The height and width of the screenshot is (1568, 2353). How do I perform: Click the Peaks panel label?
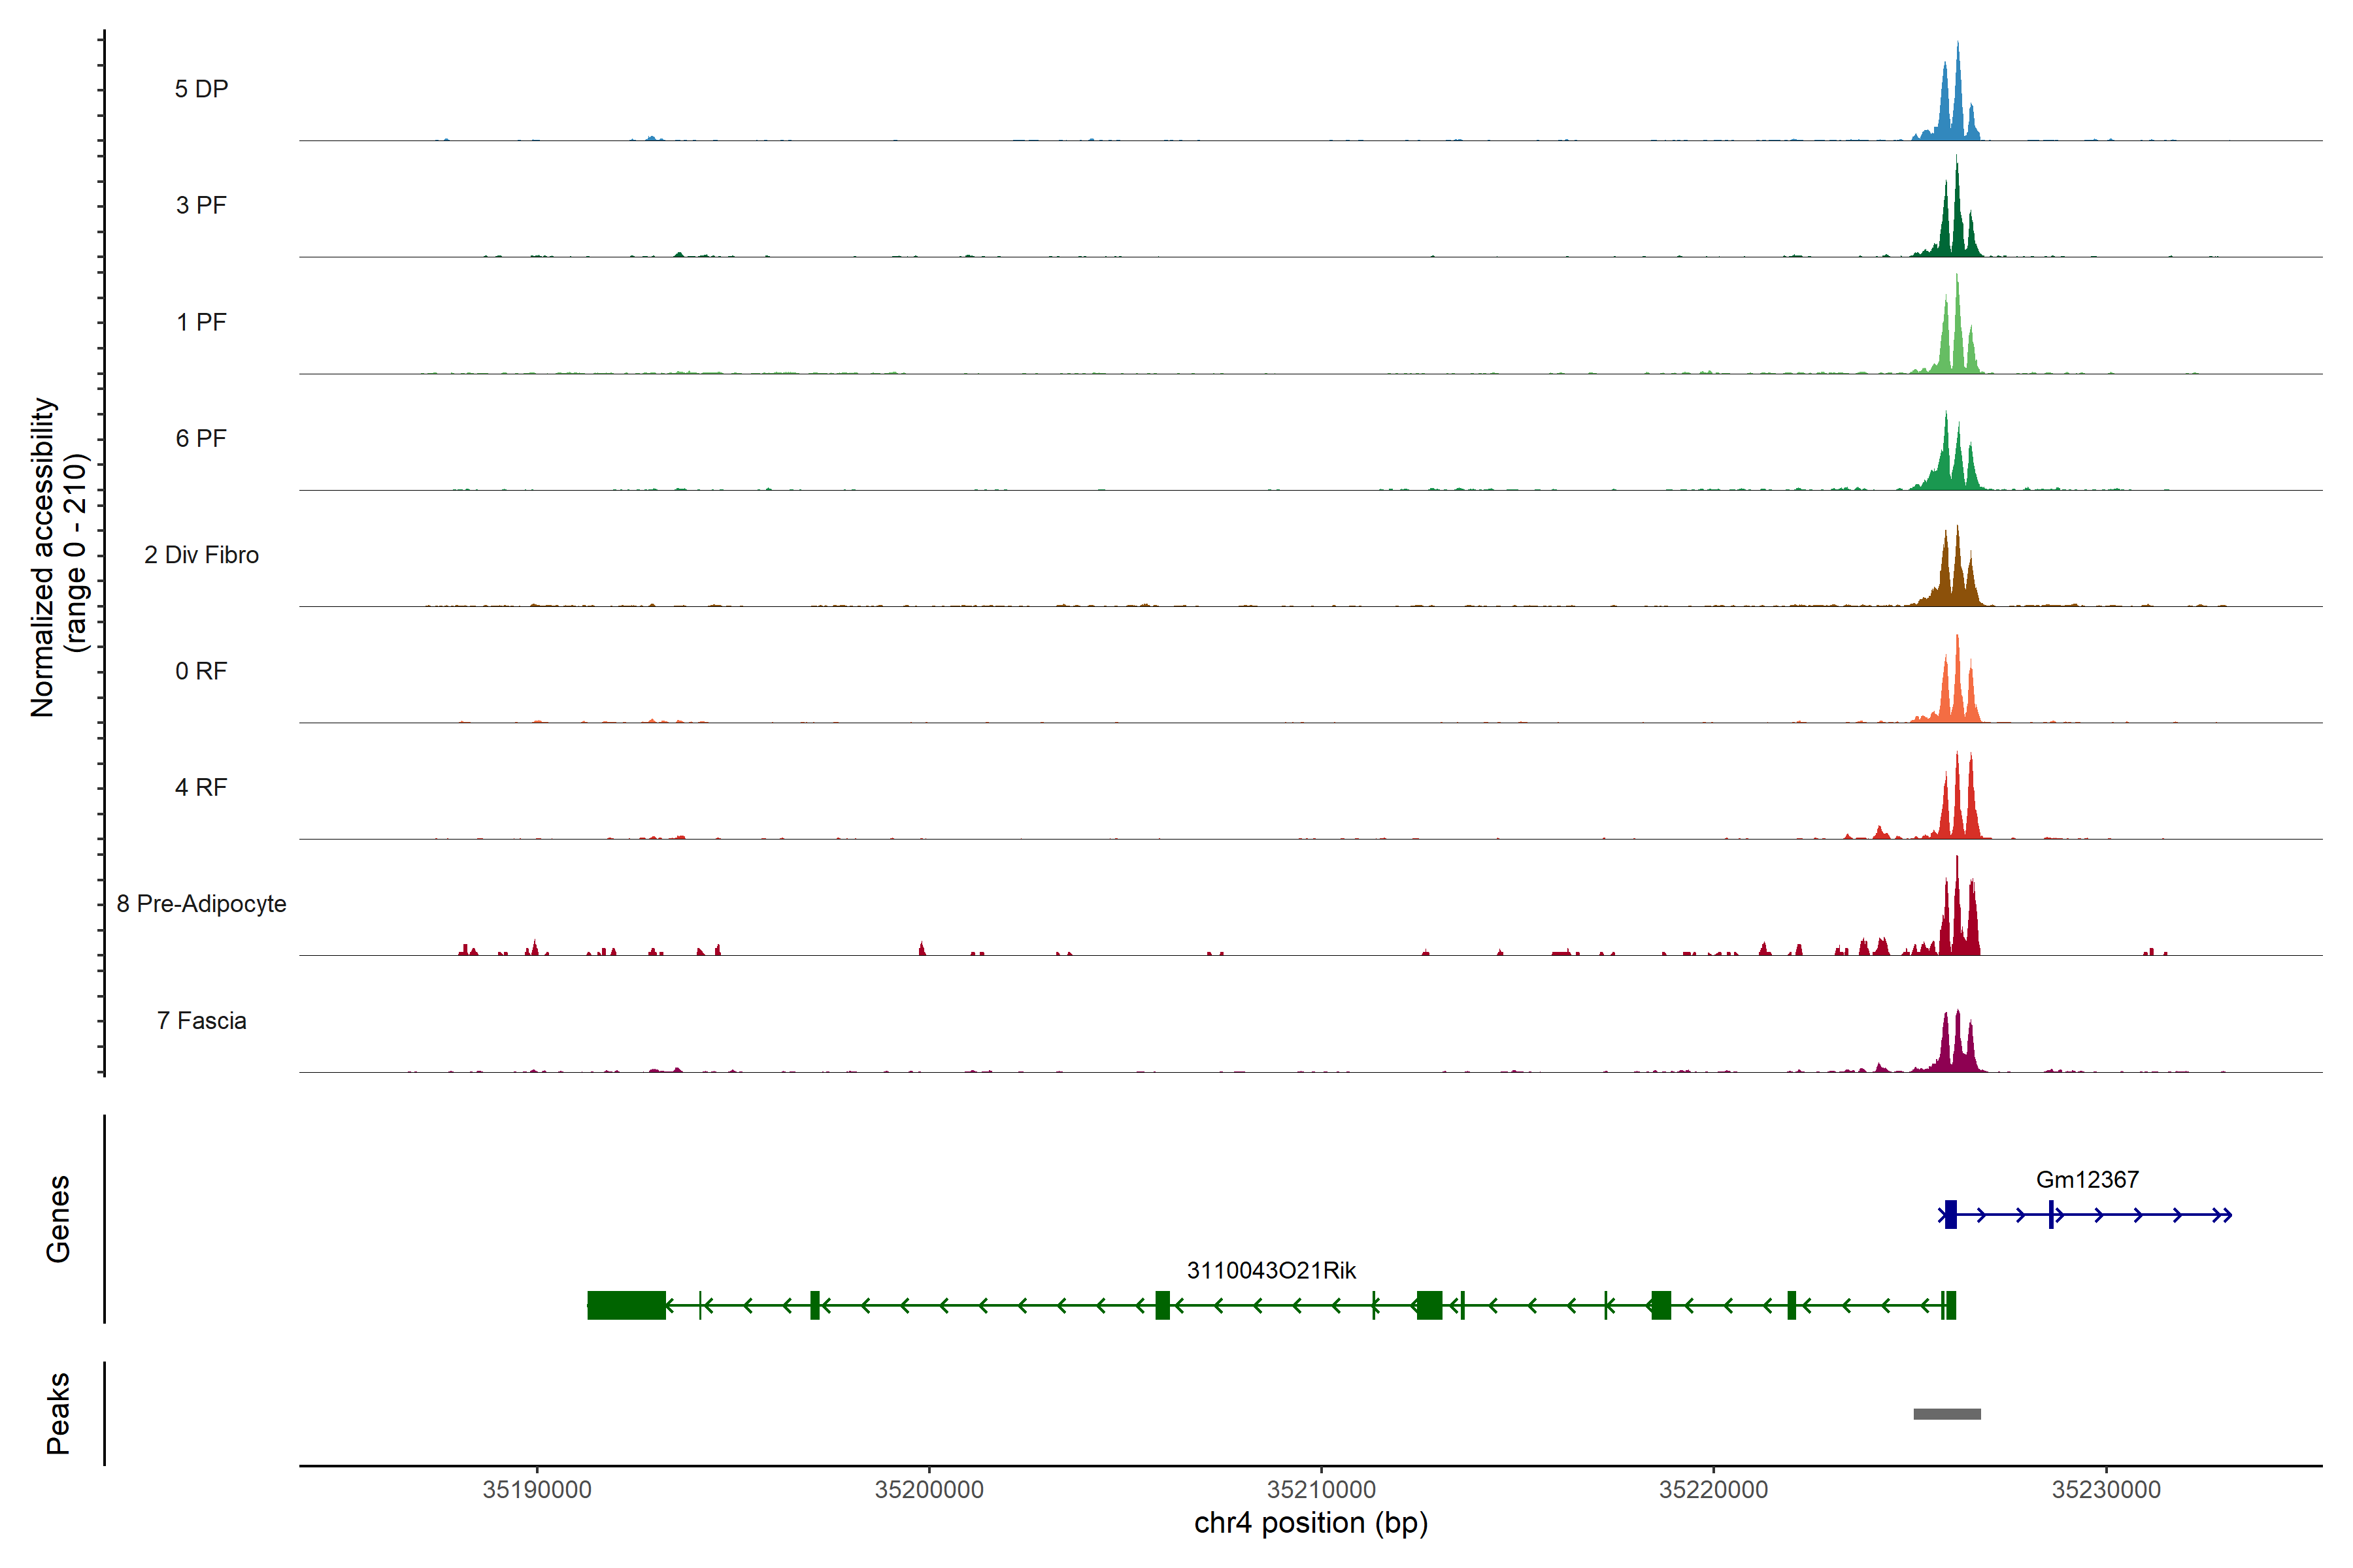[x=58, y=1412]
